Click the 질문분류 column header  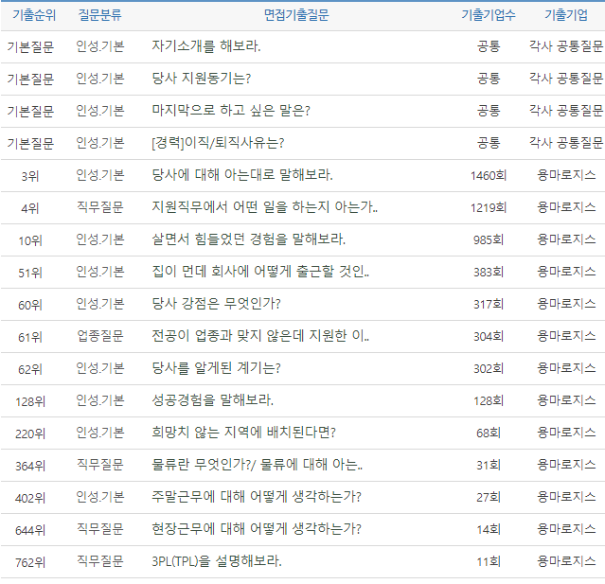99,15
